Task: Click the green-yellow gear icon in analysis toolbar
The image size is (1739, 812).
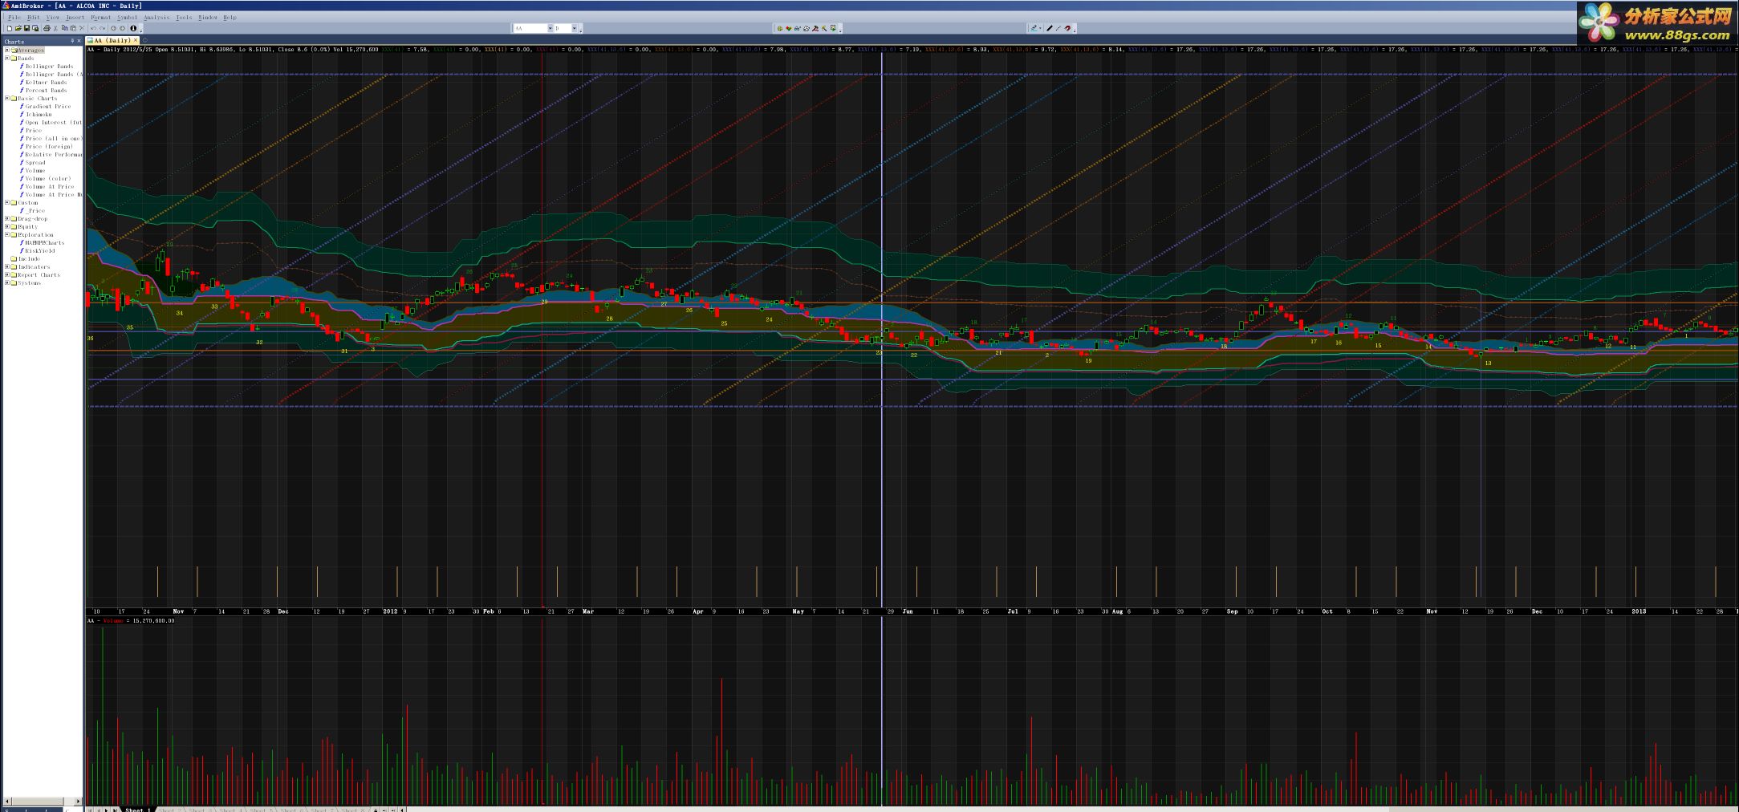Action: (x=780, y=28)
